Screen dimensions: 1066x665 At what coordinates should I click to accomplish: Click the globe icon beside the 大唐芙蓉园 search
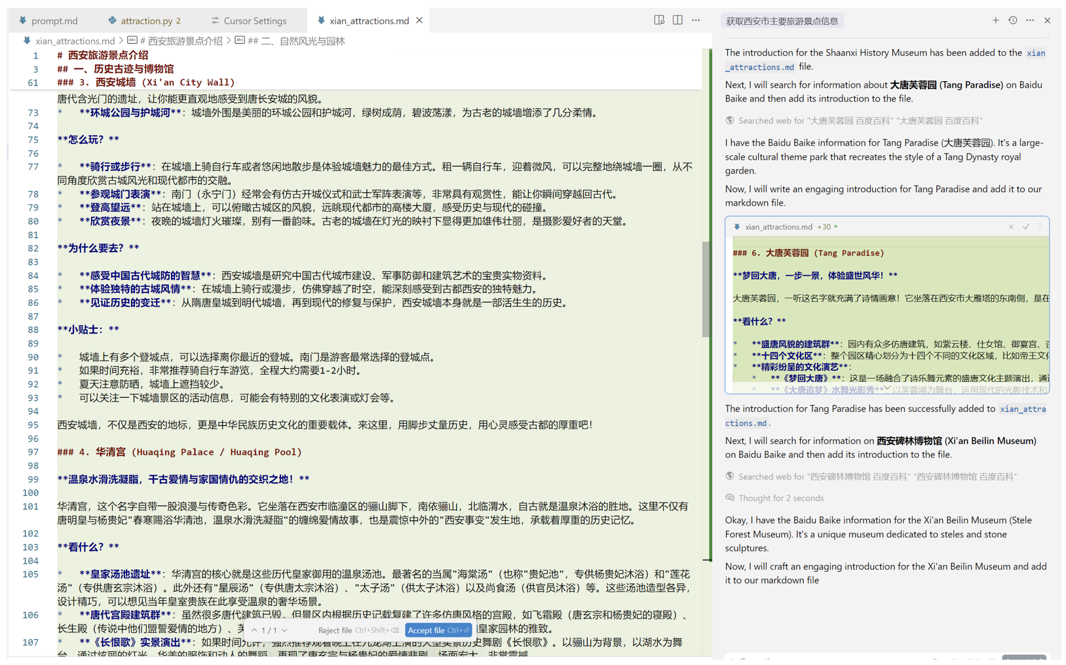click(x=730, y=121)
